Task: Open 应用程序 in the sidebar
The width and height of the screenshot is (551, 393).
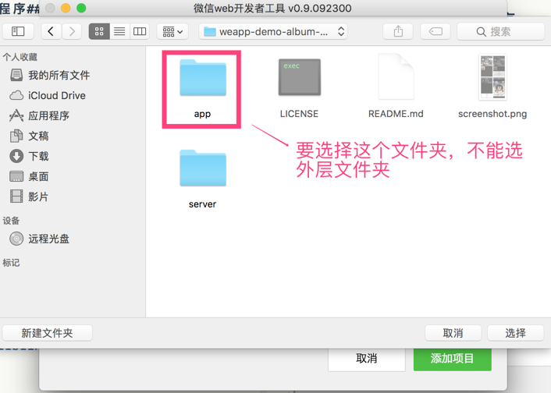Action: (39, 115)
